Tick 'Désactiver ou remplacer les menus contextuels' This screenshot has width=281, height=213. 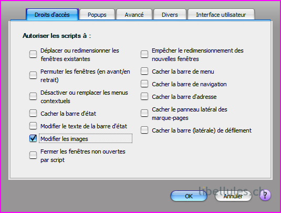(x=33, y=96)
